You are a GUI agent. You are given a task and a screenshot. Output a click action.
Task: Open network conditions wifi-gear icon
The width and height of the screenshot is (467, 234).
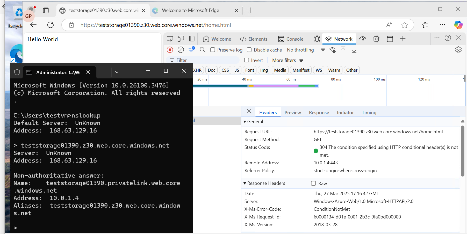tap(333, 50)
